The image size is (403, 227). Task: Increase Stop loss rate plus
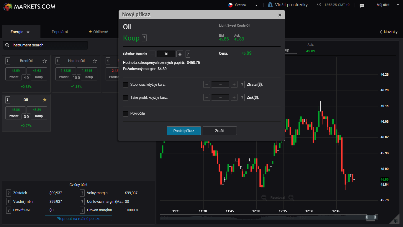[x=234, y=85]
